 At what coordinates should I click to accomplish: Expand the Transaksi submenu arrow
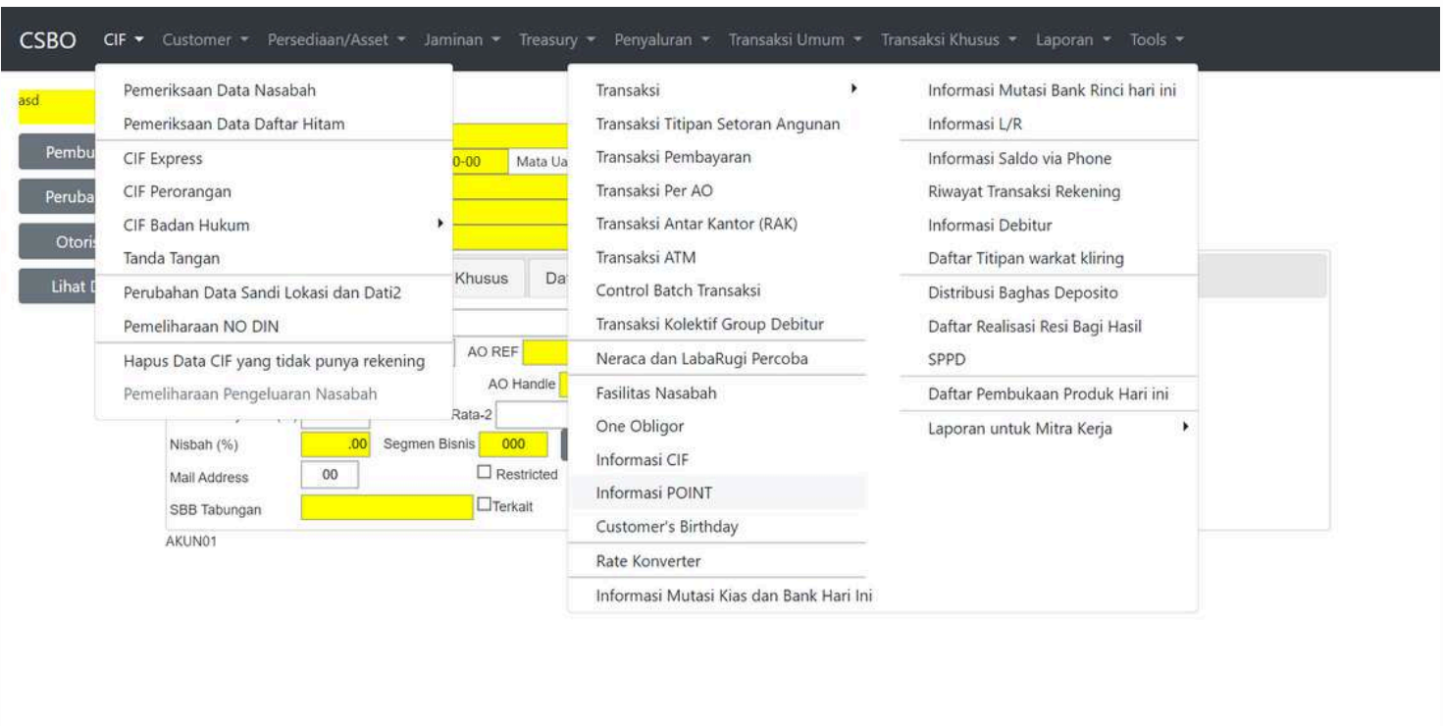pyautogui.click(x=854, y=89)
